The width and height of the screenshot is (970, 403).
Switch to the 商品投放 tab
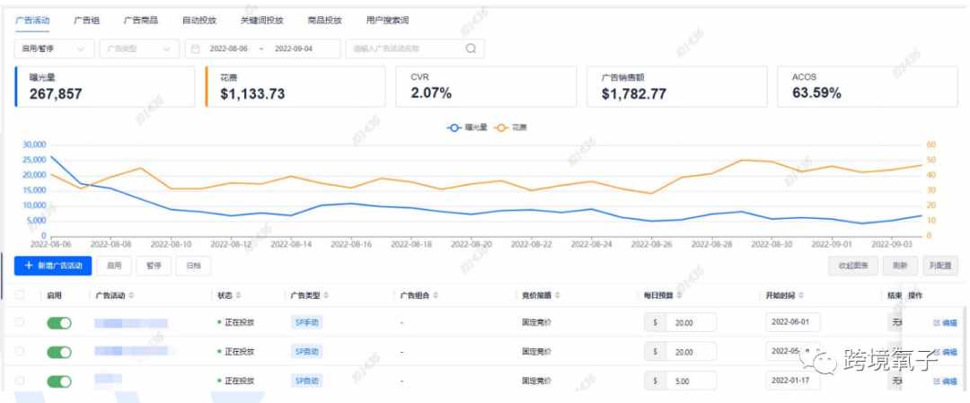coord(325,20)
